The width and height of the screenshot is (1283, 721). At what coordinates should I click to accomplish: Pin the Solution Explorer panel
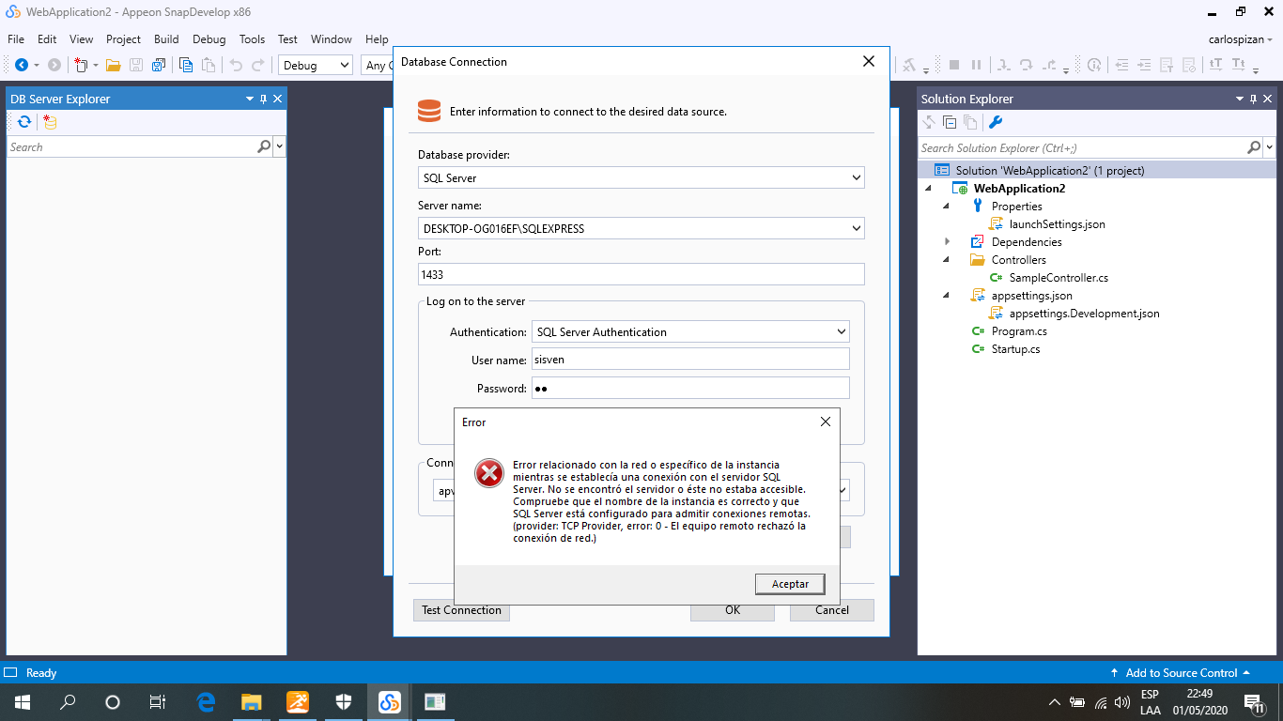1254,99
